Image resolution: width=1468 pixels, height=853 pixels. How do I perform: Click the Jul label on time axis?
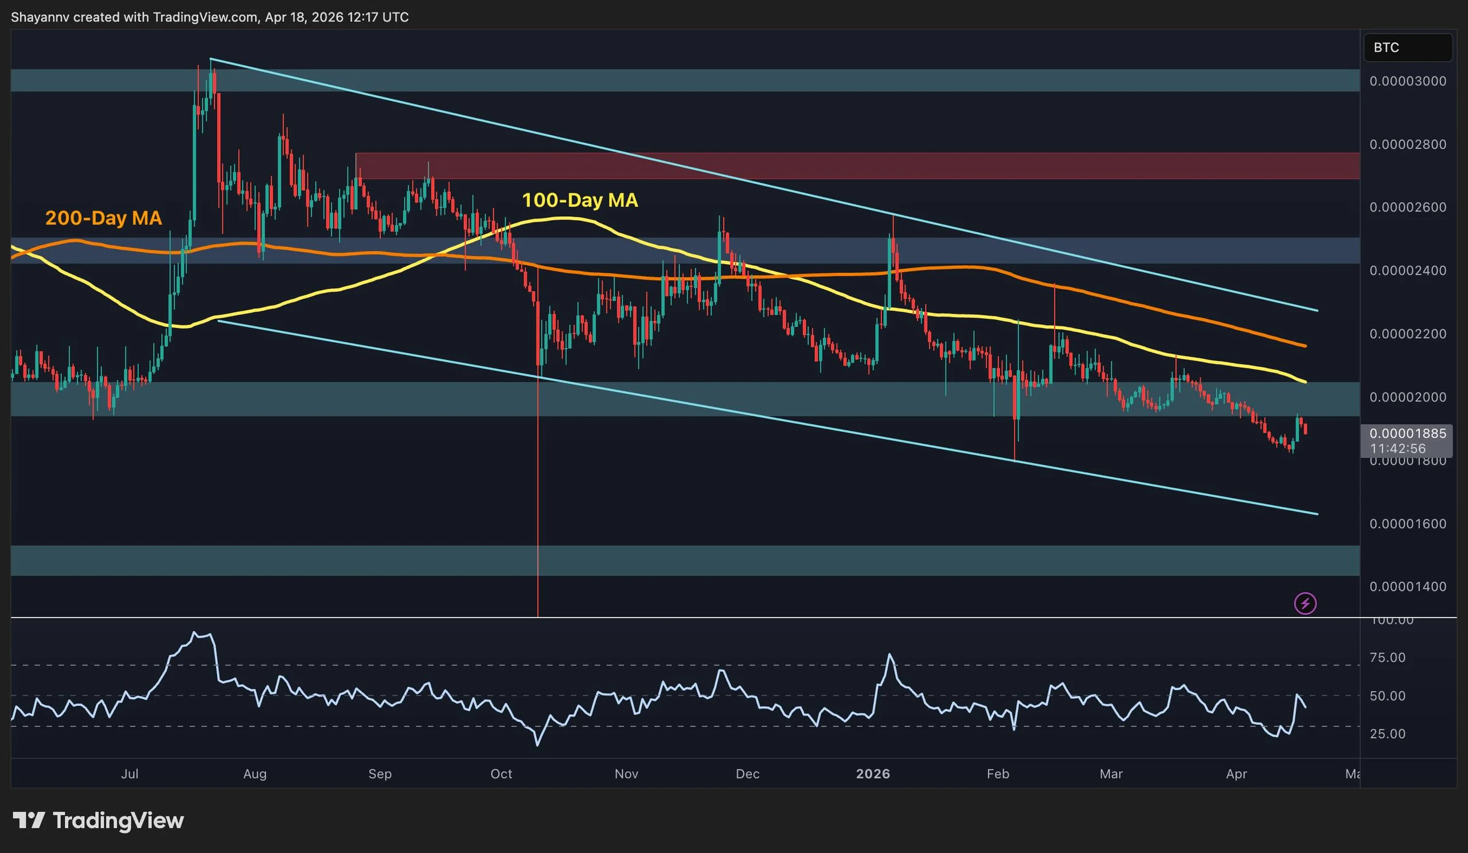(130, 774)
